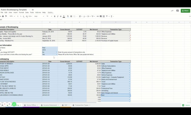Click the insert link icon
Image resolution: width=191 pixels, height=115 pixels.
click(x=98, y=16)
